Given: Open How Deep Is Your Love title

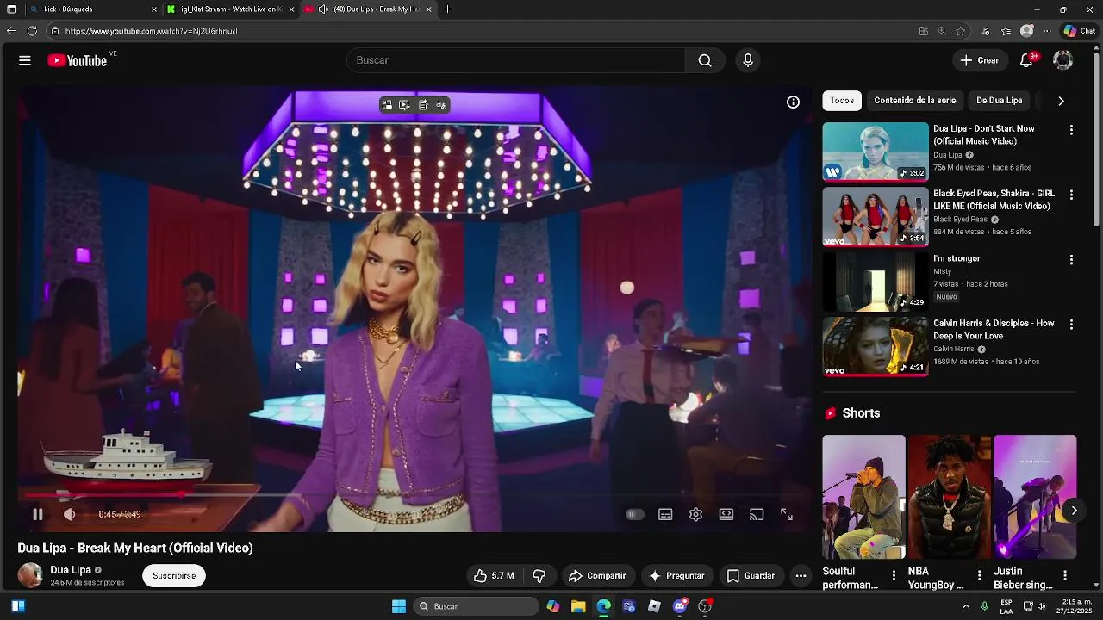Looking at the screenshot, I should coord(994,330).
